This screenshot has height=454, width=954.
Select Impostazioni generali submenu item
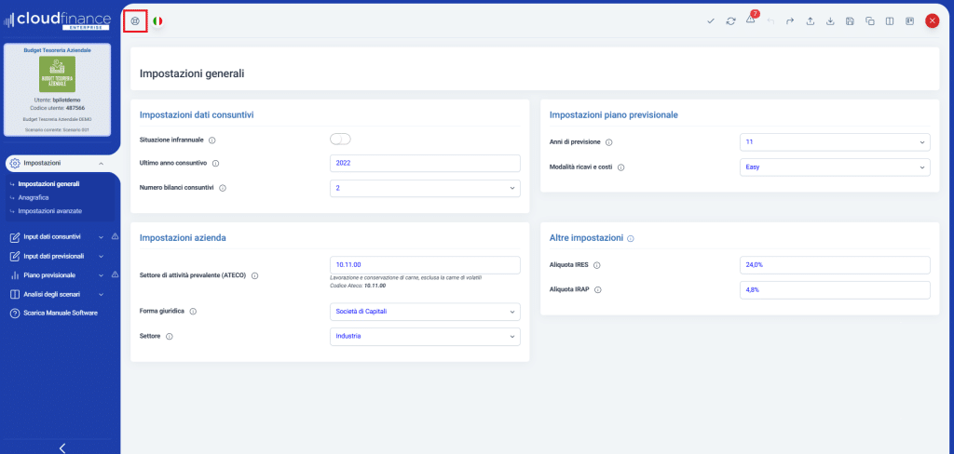point(48,183)
